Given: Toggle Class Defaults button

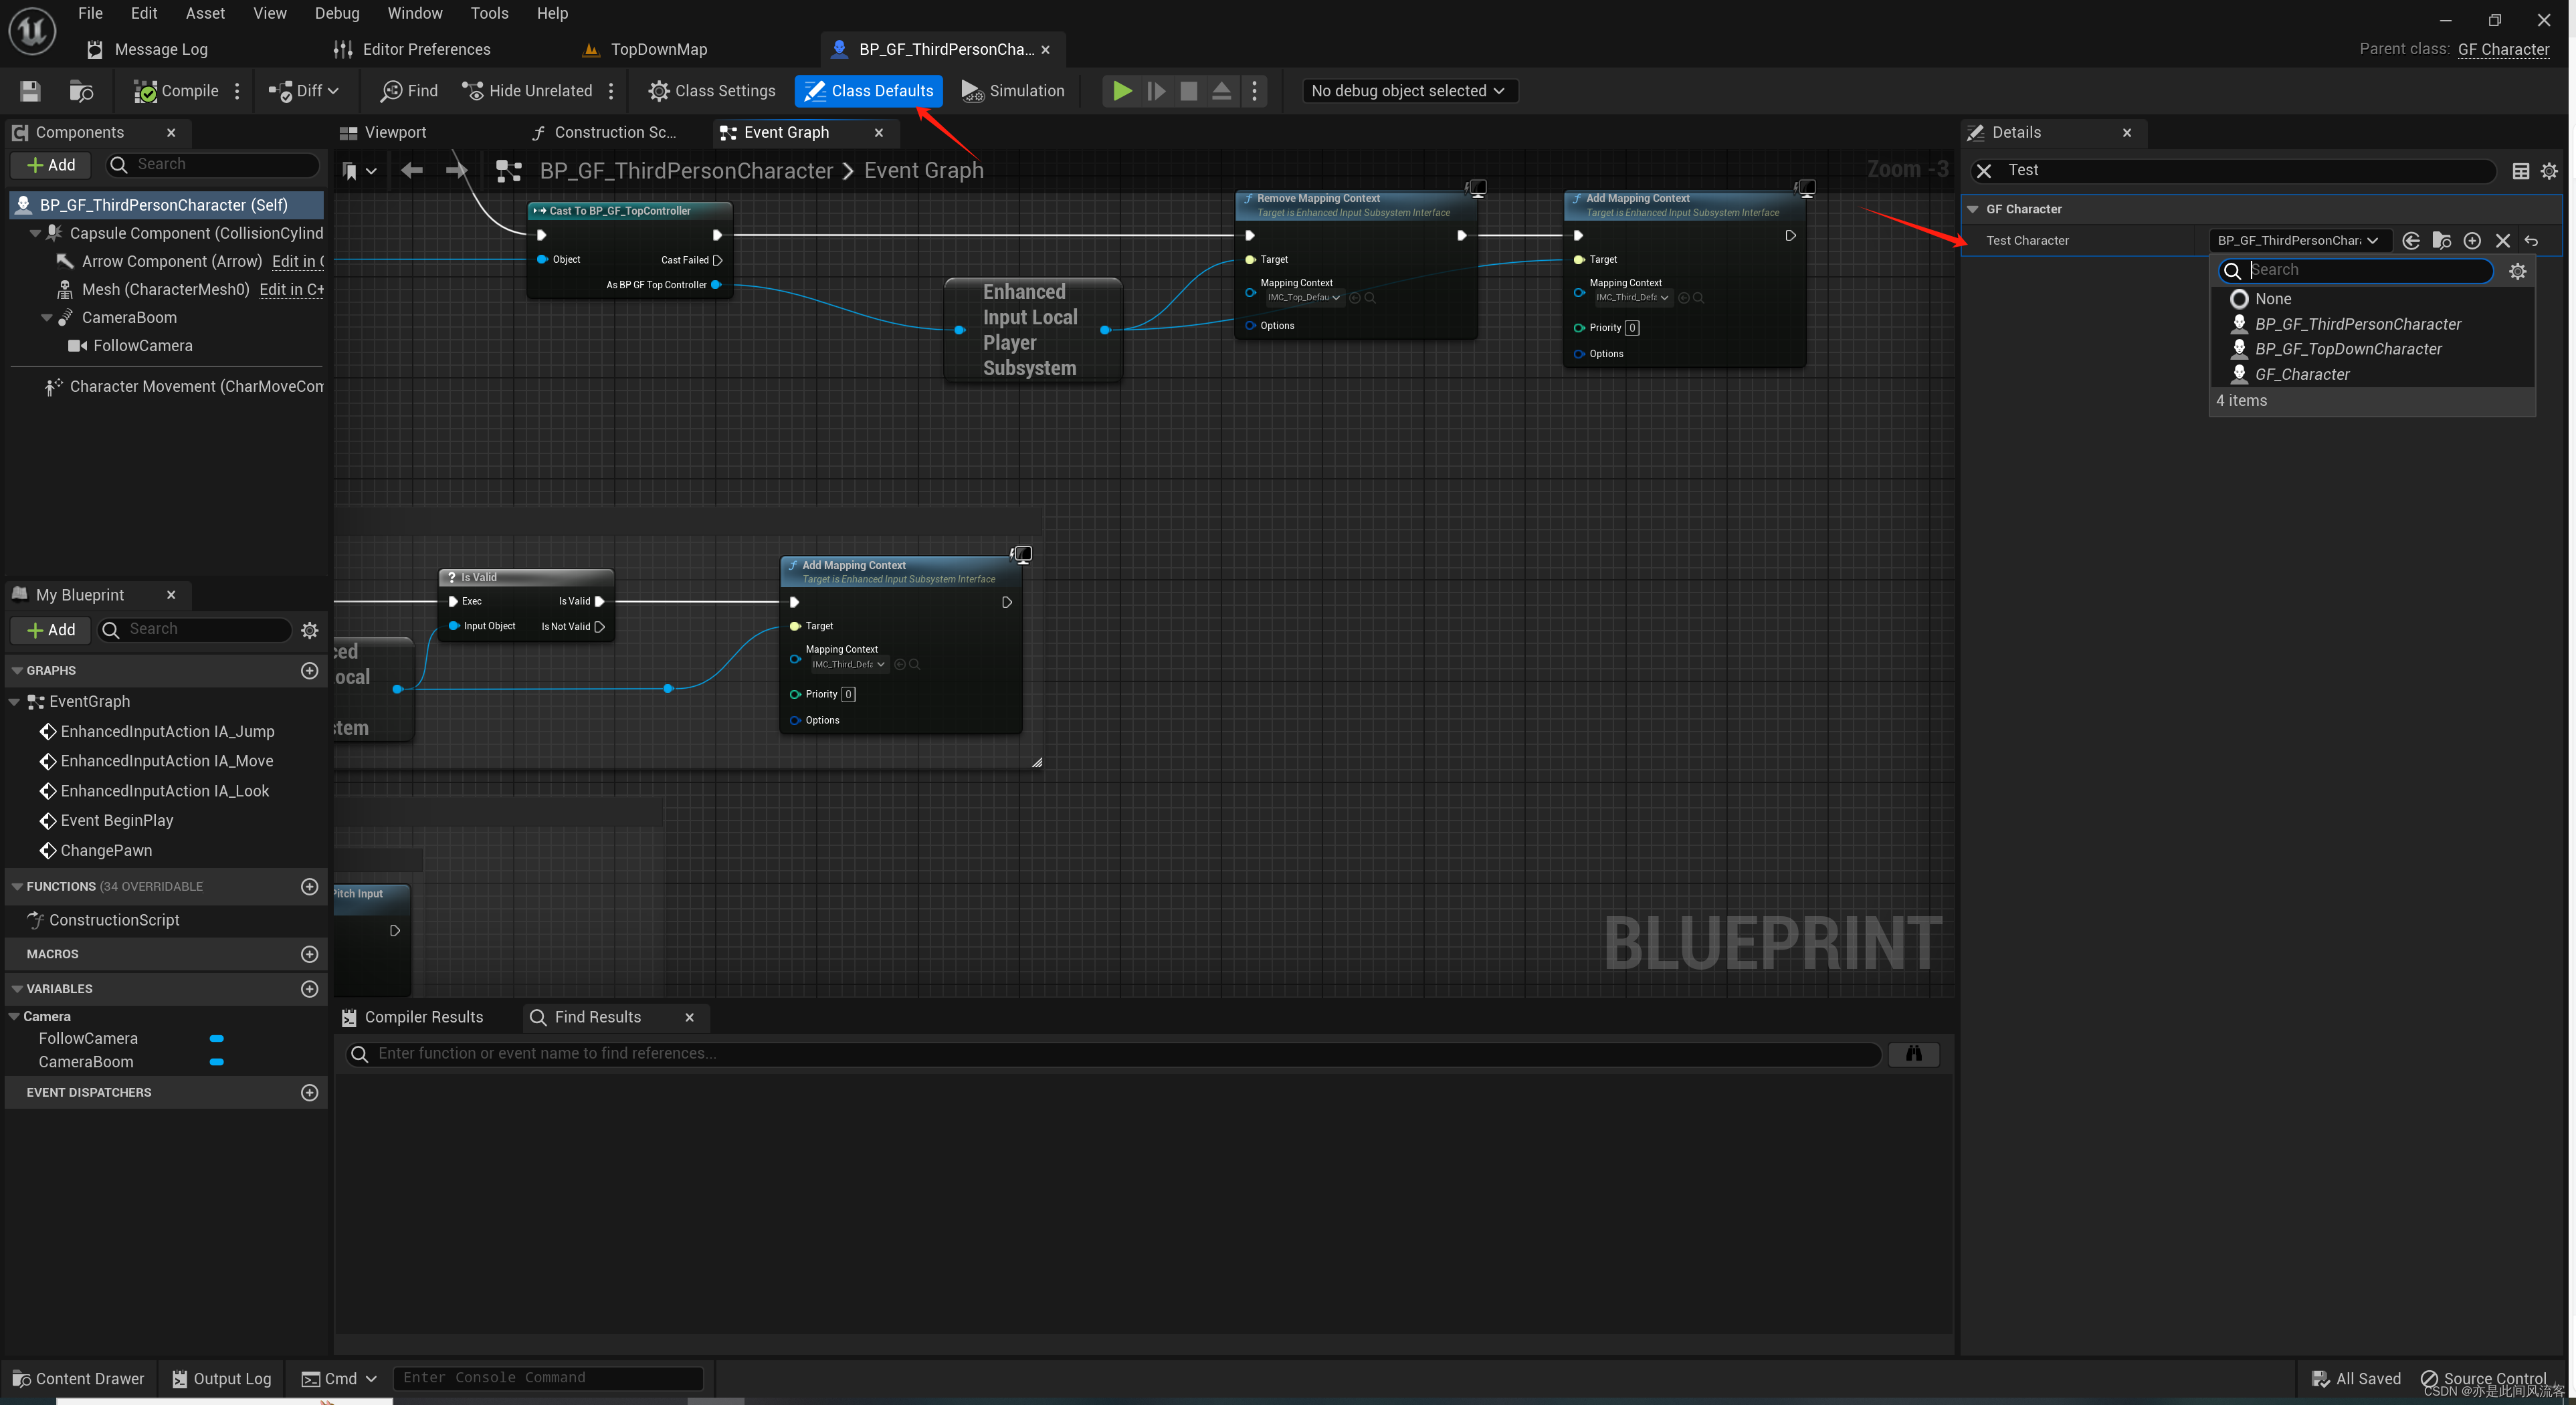Looking at the screenshot, I should (x=868, y=91).
